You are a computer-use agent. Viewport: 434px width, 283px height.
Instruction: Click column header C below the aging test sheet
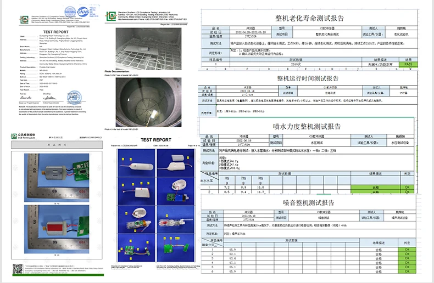pos(247,69)
